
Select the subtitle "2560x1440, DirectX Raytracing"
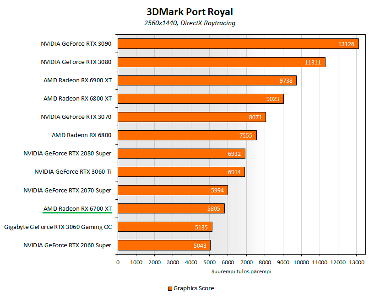coord(190,23)
